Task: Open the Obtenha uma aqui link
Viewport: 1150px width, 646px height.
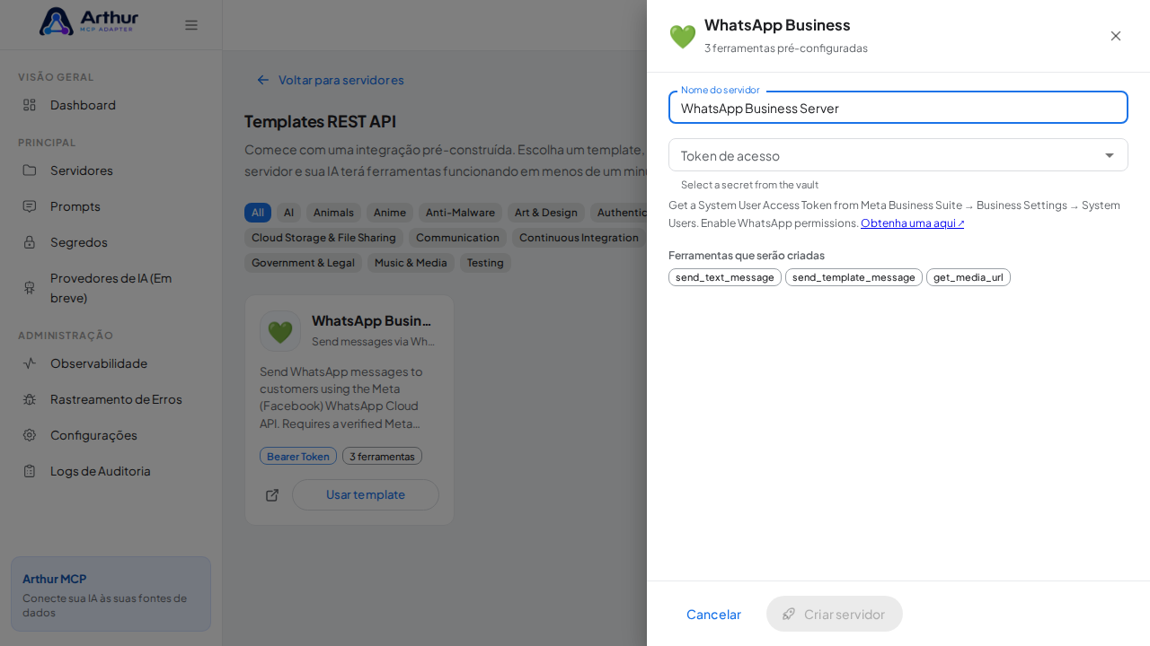Action: (x=913, y=223)
